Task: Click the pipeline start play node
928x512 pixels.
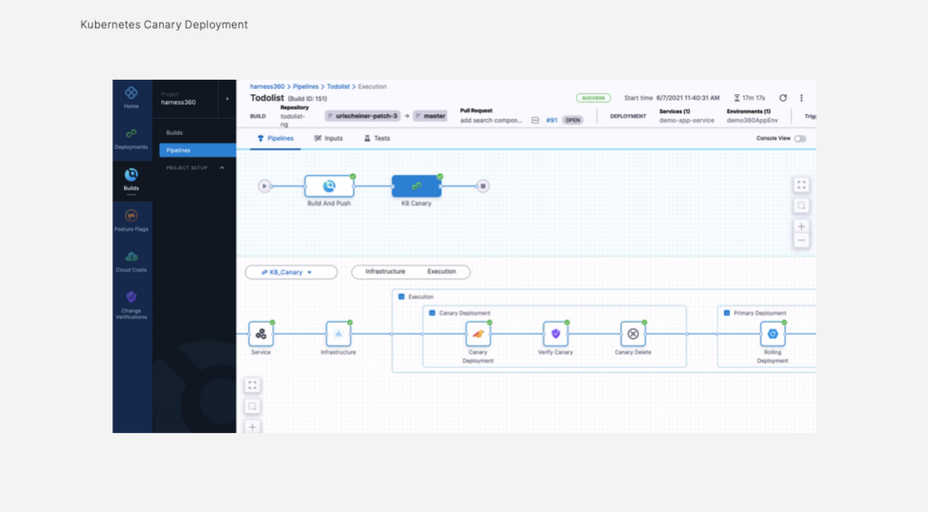Action: coord(264,186)
